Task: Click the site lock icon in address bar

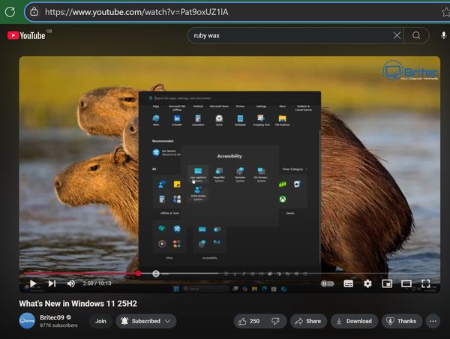Action: click(34, 12)
